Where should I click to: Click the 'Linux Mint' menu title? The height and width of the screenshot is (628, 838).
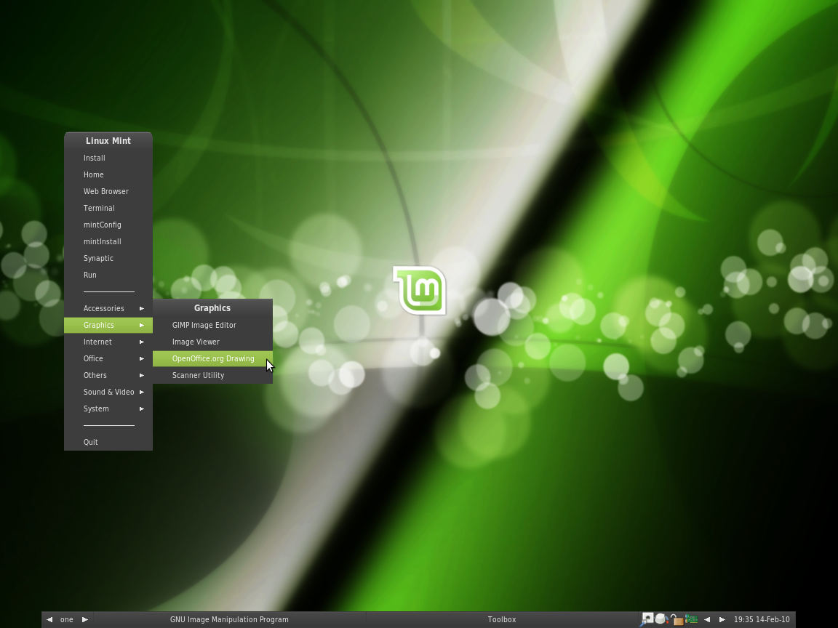[x=108, y=141]
